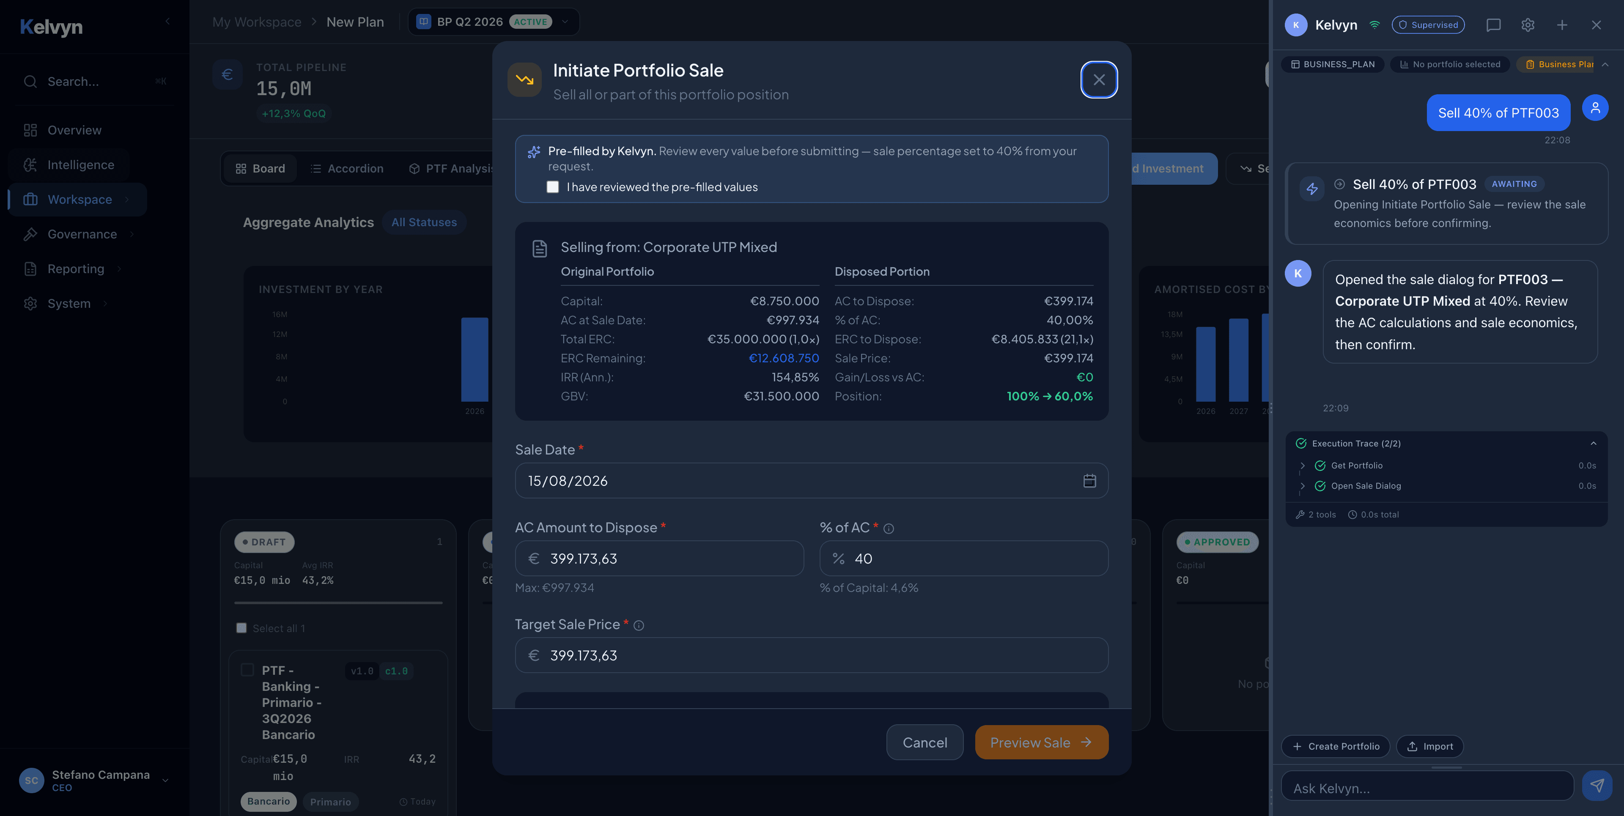
Task: Click the Import button
Action: click(x=1430, y=747)
